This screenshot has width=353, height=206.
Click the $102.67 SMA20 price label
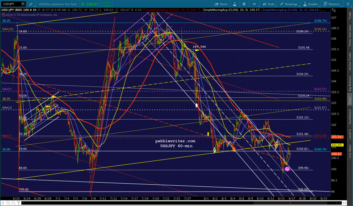[321, 108]
